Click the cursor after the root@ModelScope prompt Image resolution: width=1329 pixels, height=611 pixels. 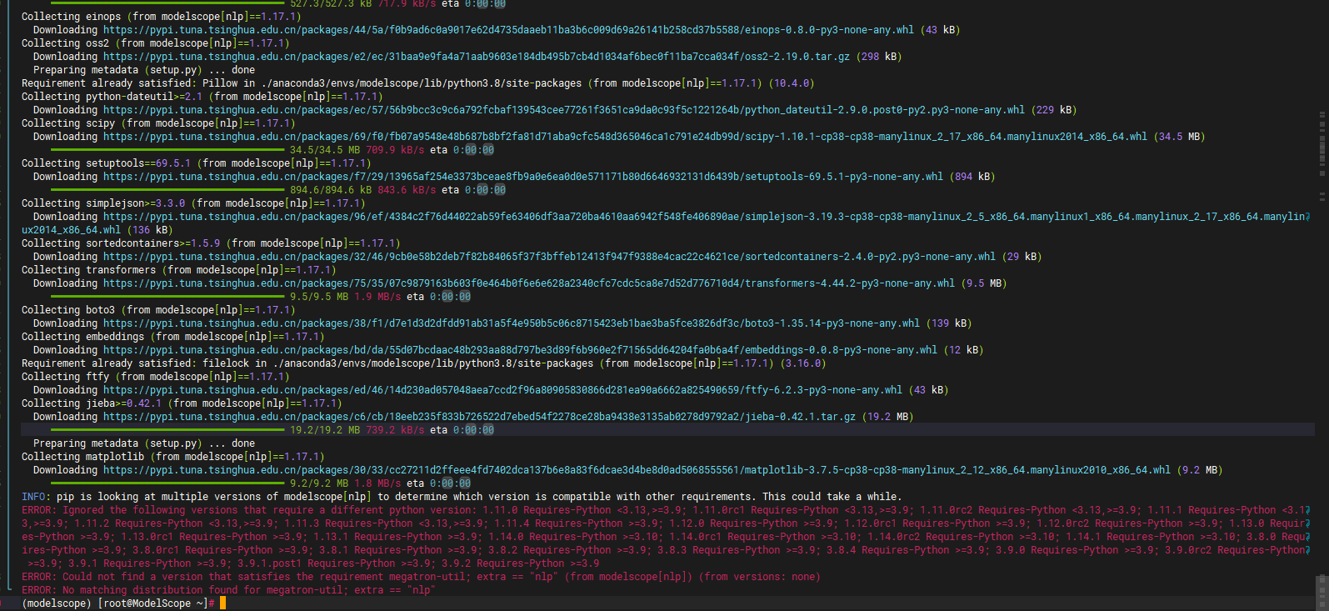(x=222, y=603)
